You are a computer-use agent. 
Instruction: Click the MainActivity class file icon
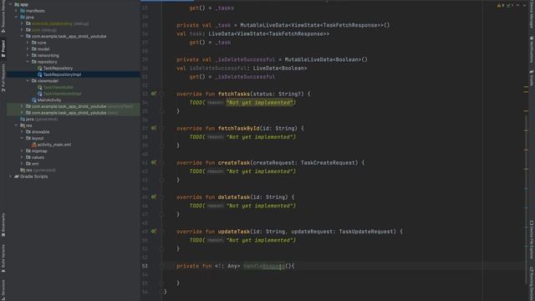[x=33, y=100]
